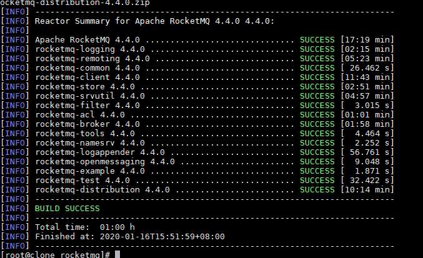Click on 'rocketmq-distribution 4.4.0' text

(x=102, y=190)
